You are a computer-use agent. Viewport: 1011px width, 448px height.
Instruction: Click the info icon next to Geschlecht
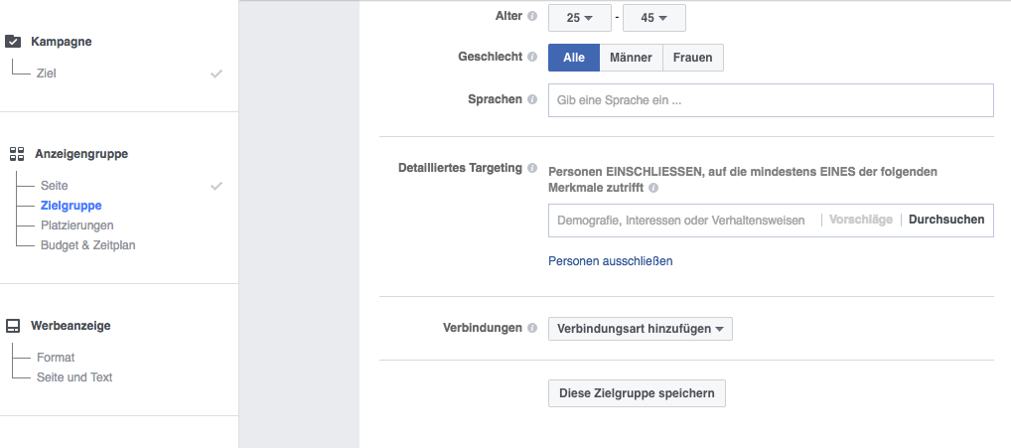(532, 57)
